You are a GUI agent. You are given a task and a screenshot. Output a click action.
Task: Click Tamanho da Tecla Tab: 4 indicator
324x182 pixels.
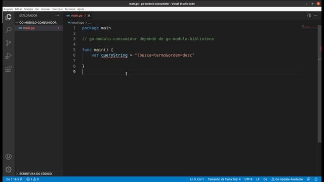pyautogui.click(x=224, y=179)
